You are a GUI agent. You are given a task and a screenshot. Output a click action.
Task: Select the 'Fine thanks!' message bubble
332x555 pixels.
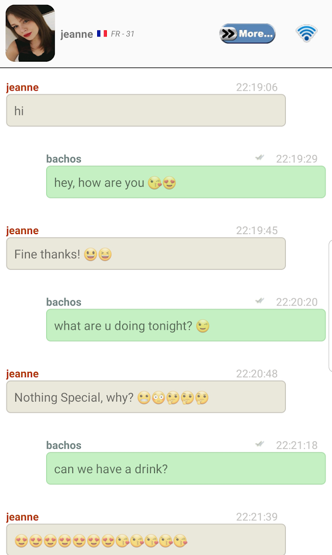click(146, 254)
